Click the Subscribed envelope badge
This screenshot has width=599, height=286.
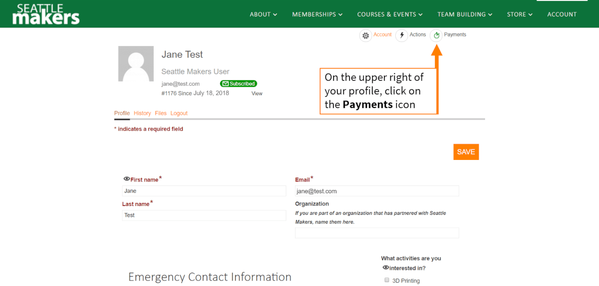[239, 84]
